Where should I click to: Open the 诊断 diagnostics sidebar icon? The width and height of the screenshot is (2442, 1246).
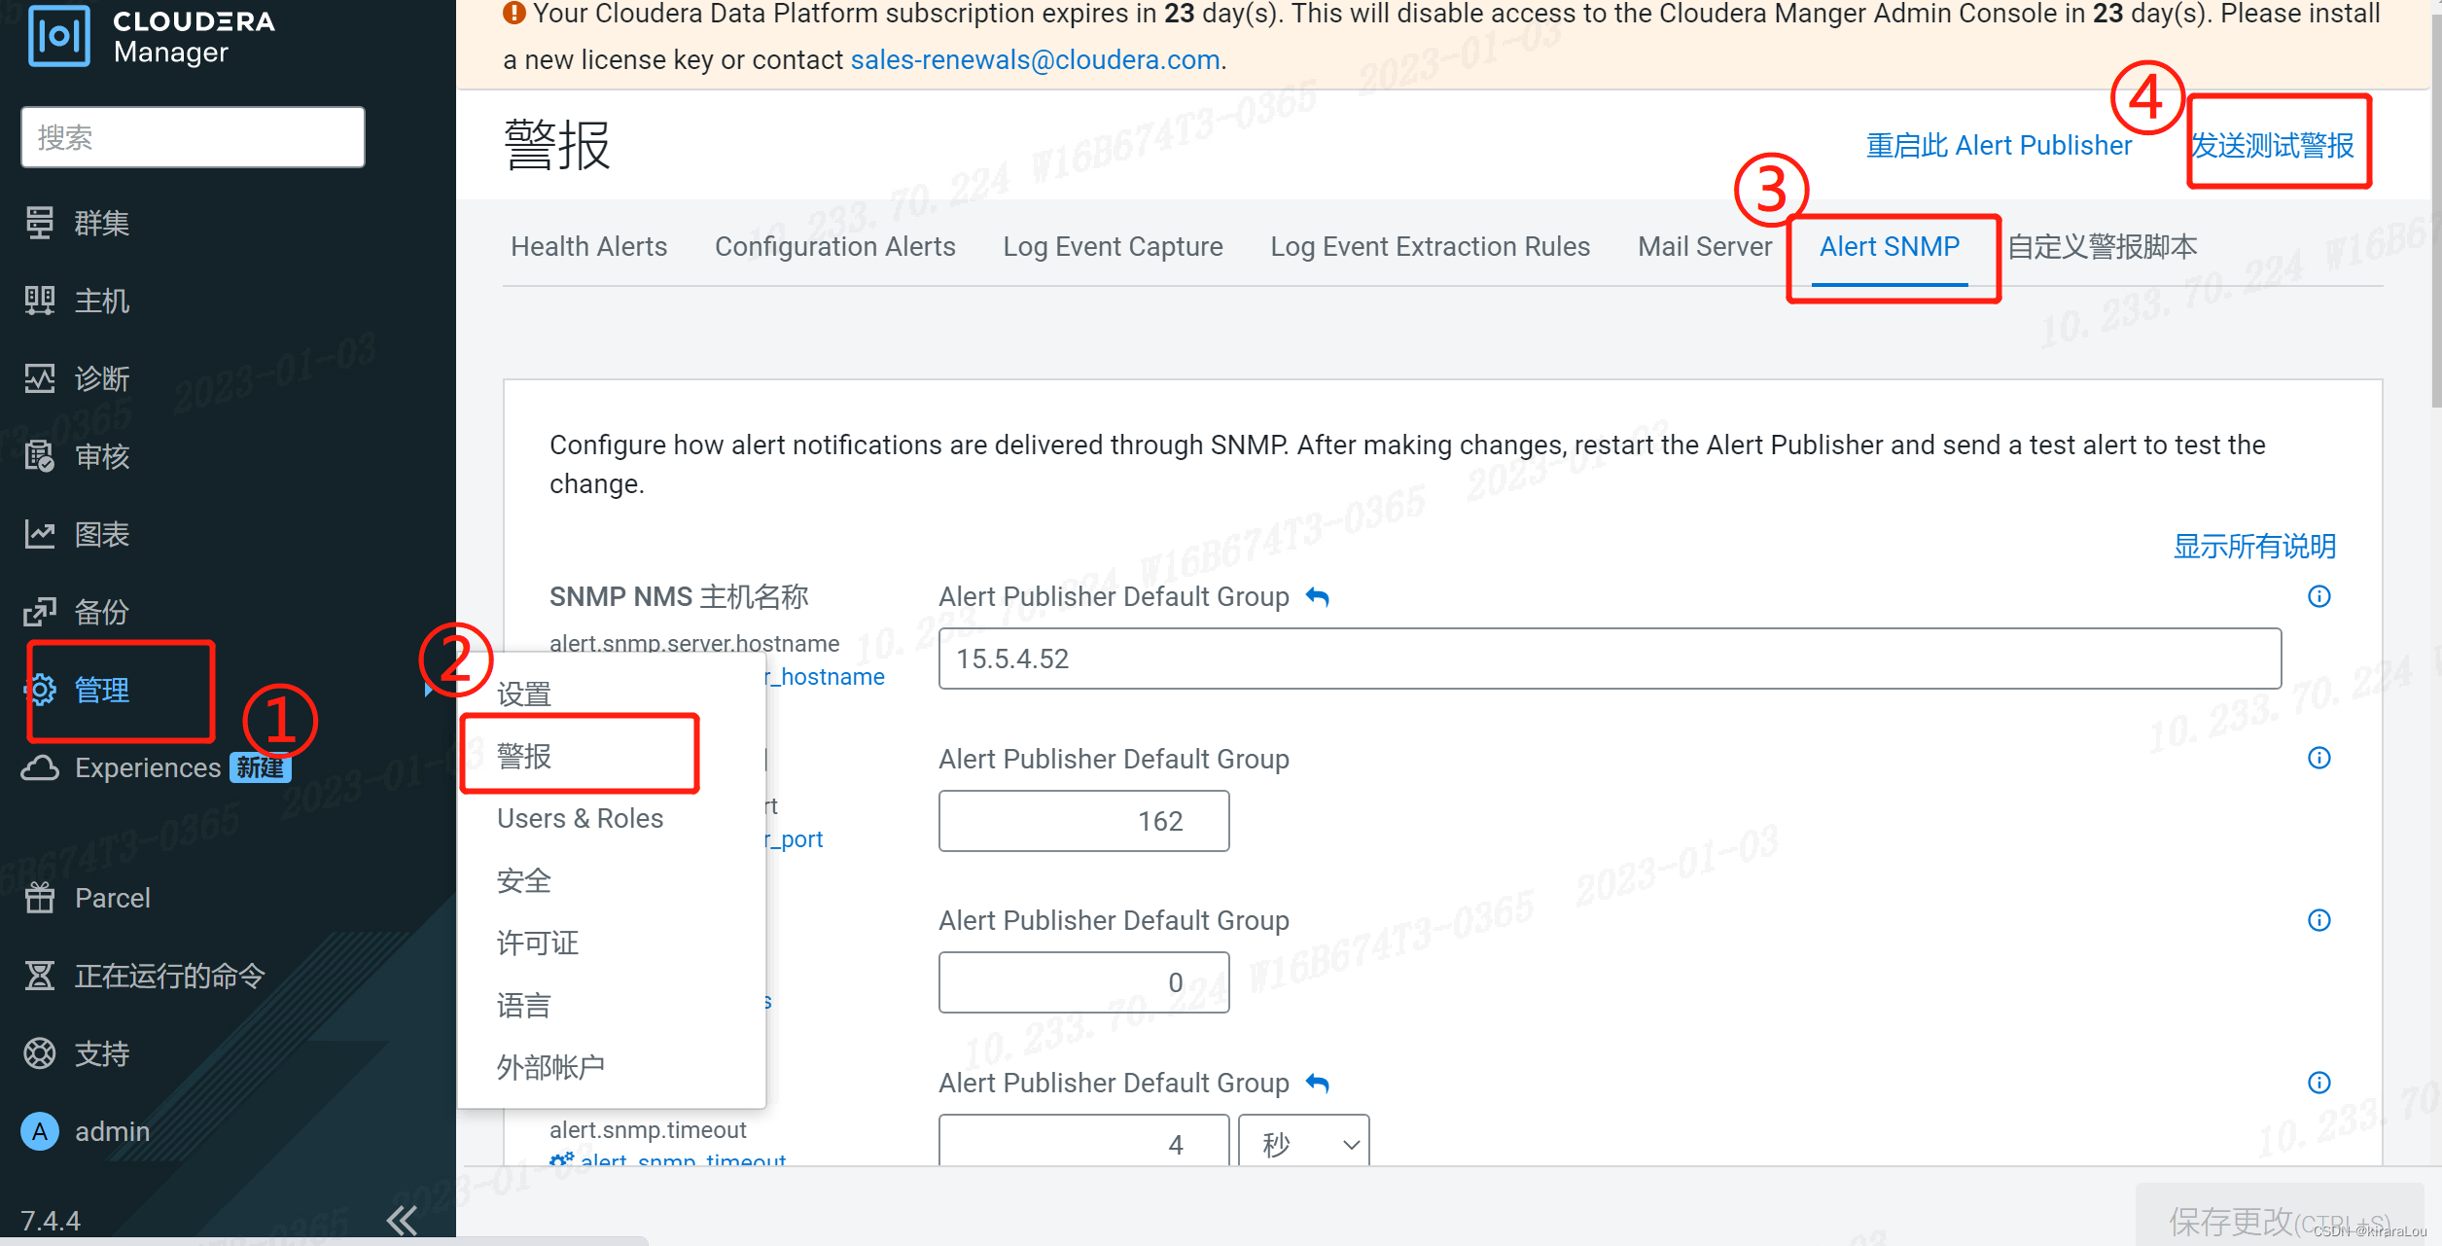[40, 378]
